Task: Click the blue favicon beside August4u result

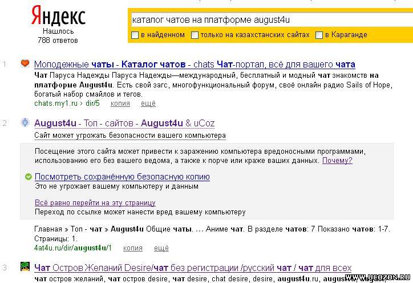Action: click(25, 122)
